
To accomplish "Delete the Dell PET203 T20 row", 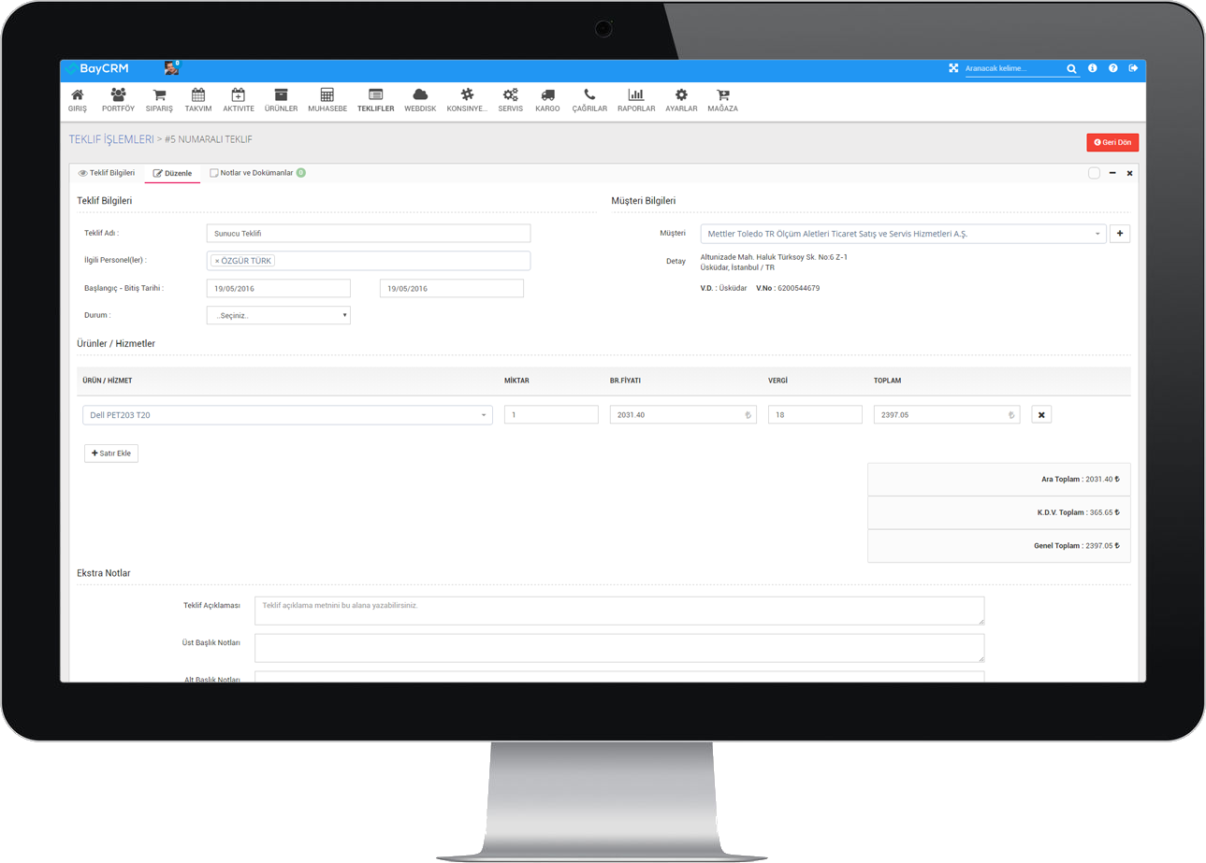I will [1041, 414].
